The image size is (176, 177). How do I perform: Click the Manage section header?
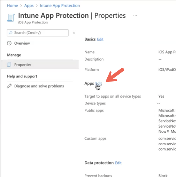pyautogui.click(x=14, y=55)
